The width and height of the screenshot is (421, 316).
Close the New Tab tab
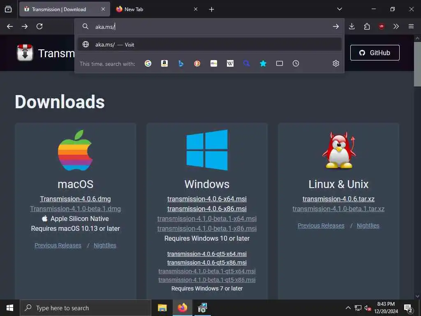[196, 9]
